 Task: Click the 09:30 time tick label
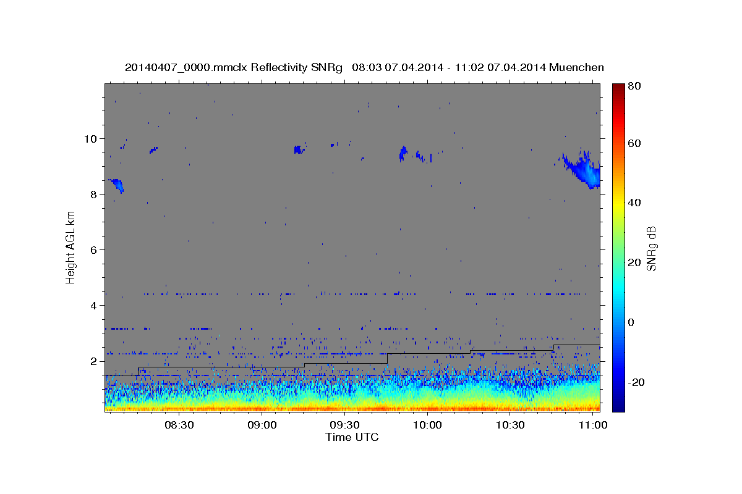coord(344,425)
